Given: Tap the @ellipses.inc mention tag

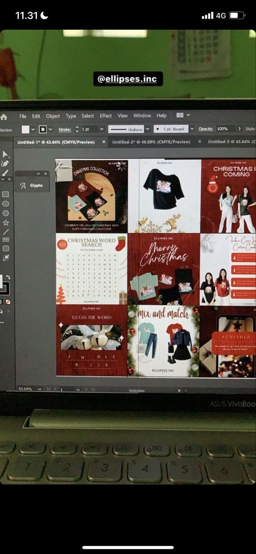Looking at the screenshot, I should (x=128, y=79).
